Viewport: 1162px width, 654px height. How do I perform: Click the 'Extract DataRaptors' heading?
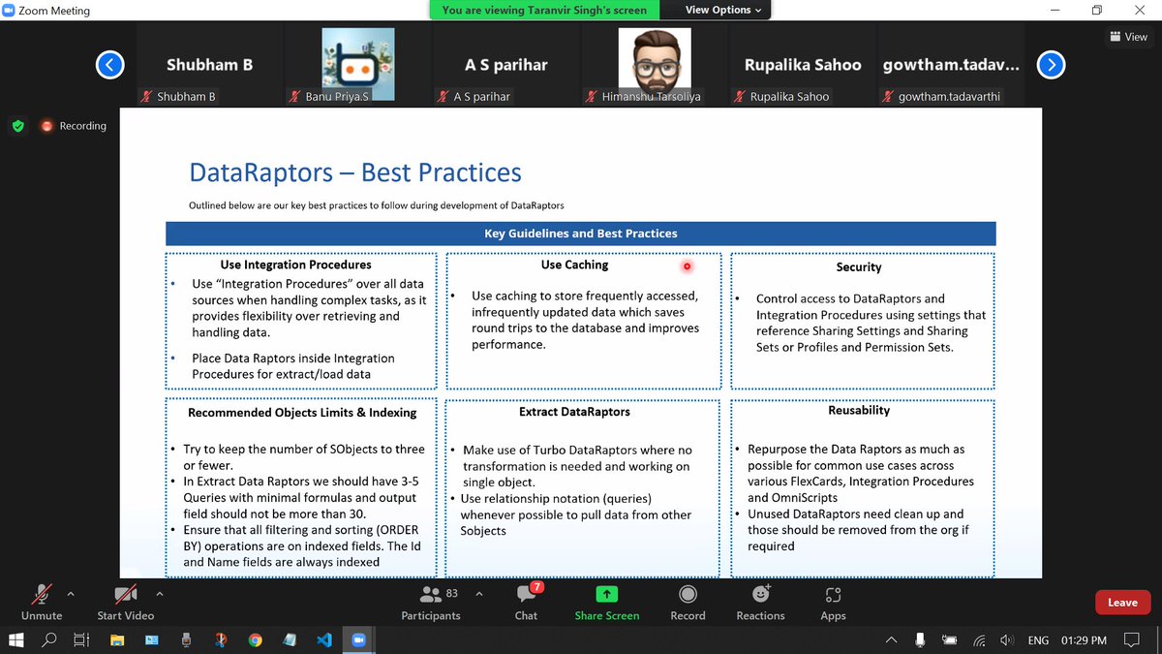[574, 412]
